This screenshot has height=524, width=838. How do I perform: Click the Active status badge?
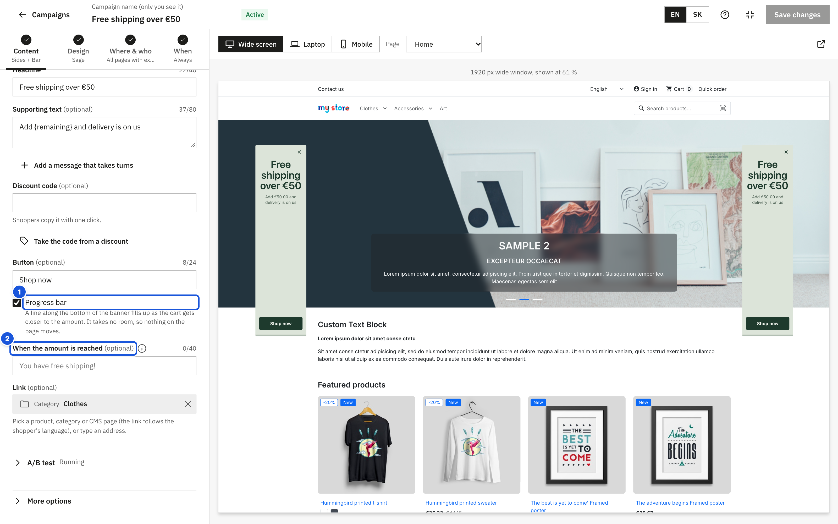tap(255, 15)
